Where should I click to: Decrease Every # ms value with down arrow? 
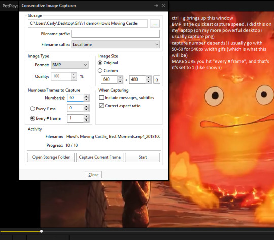(x=86, y=110)
